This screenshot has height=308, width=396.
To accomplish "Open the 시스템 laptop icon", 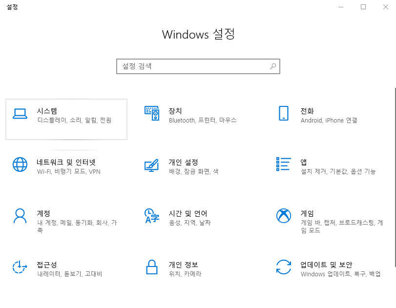I will (x=20, y=114).
